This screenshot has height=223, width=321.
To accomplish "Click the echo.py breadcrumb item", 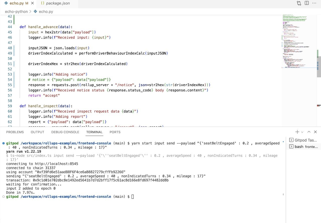I will [46, 12].
